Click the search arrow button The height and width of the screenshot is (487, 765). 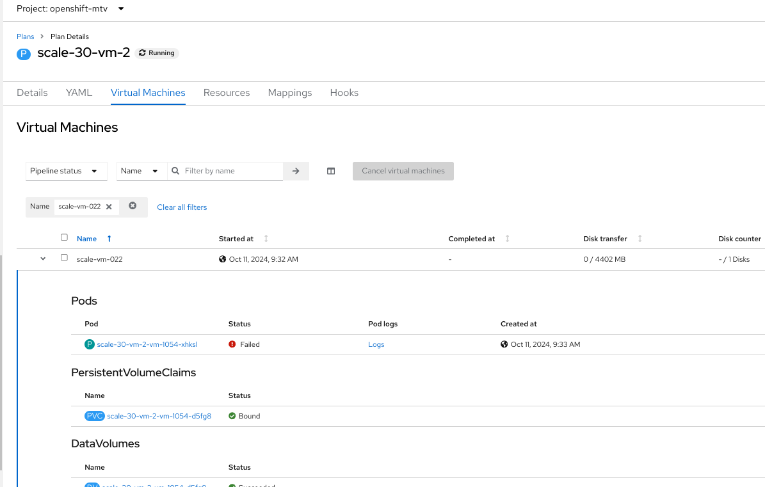[x=296, y=171]
